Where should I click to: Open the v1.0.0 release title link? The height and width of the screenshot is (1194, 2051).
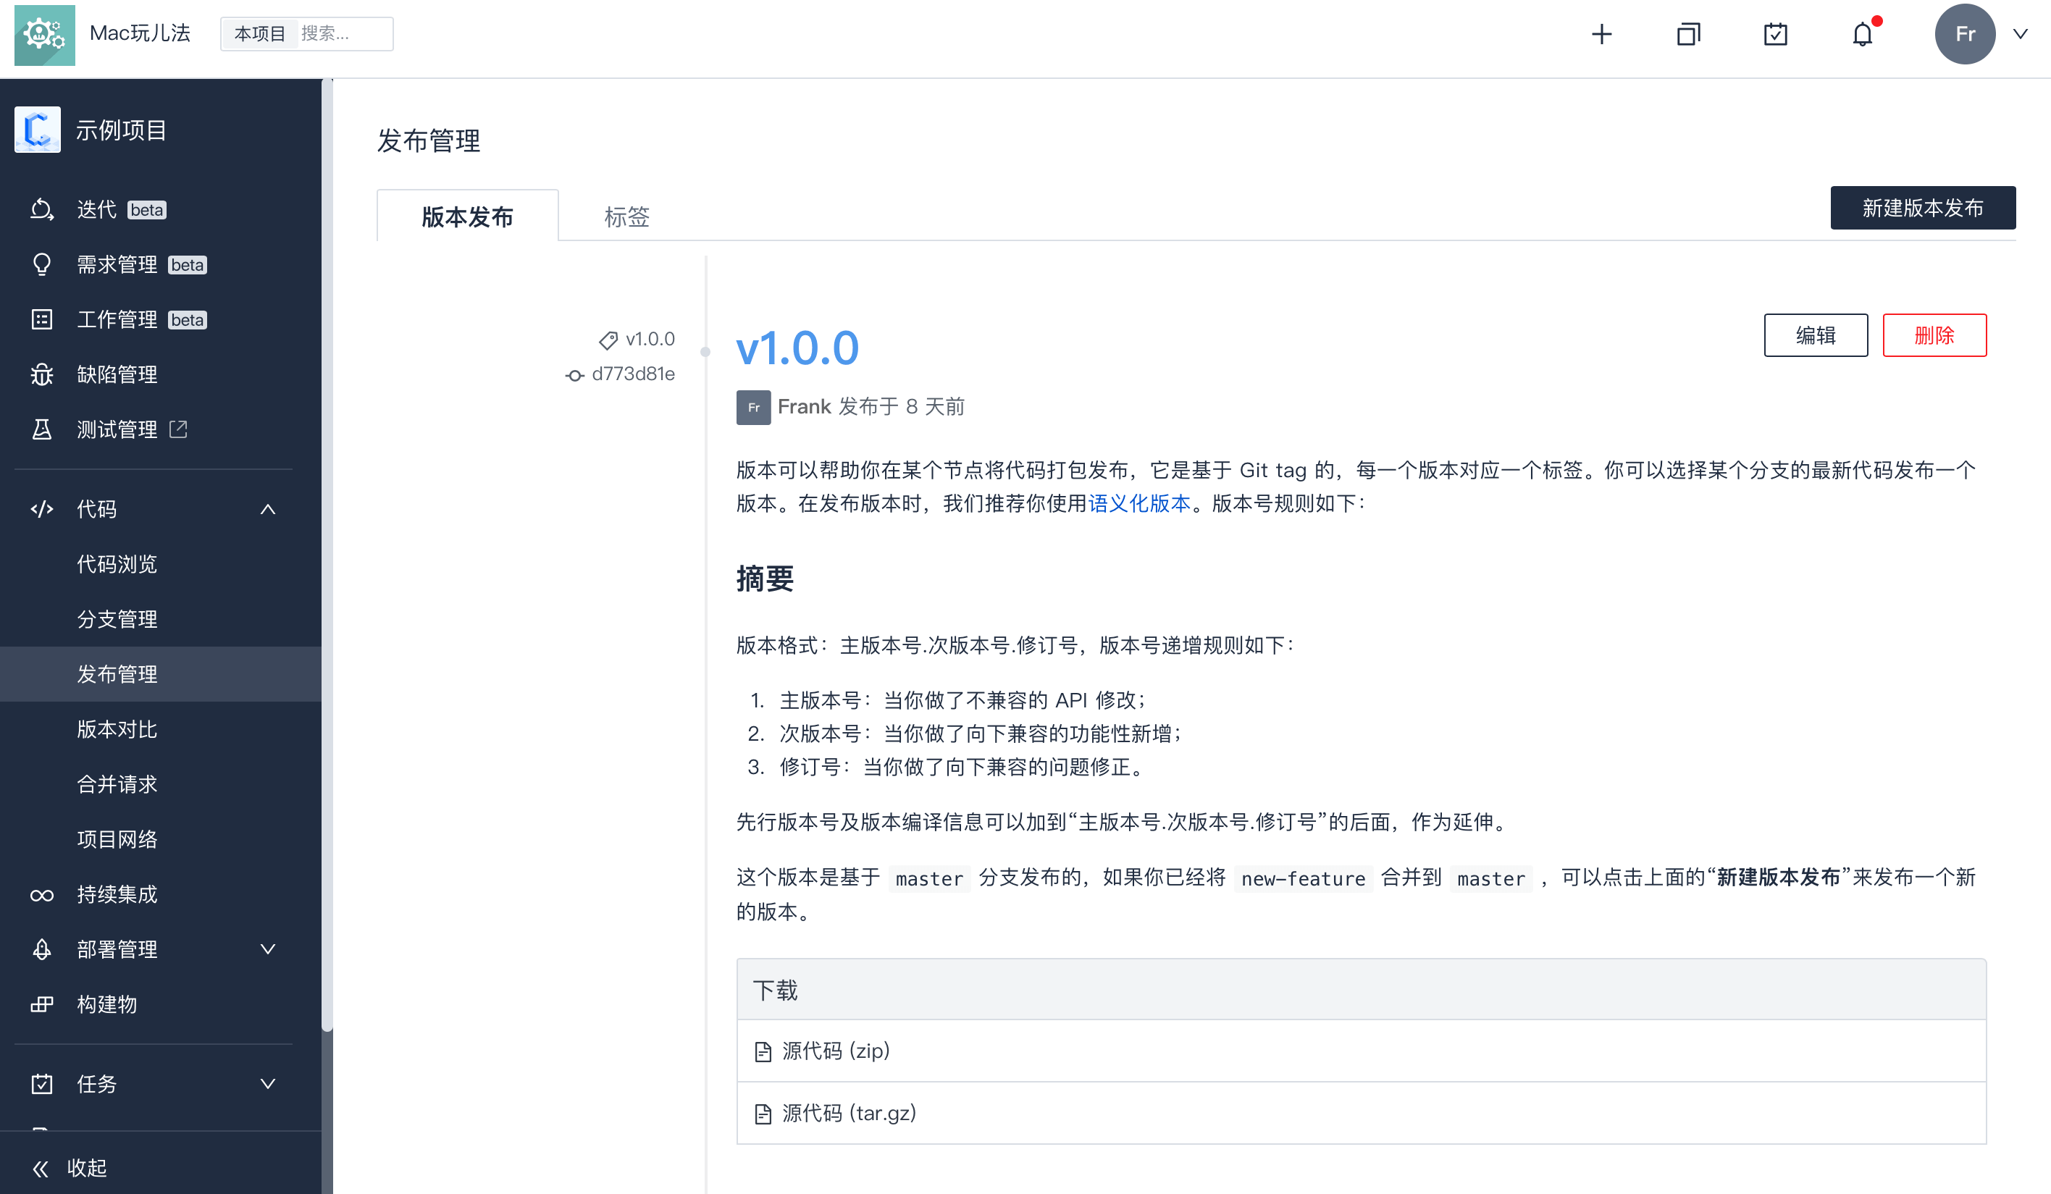tap(797, 348)
